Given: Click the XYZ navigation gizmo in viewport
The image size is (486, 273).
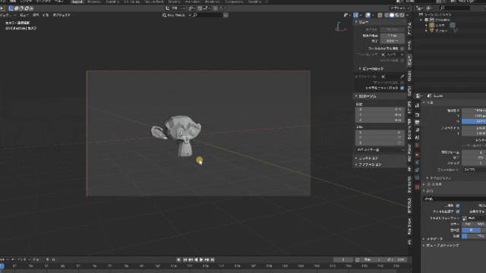Looking at the screenshot, I should point(340,27).
